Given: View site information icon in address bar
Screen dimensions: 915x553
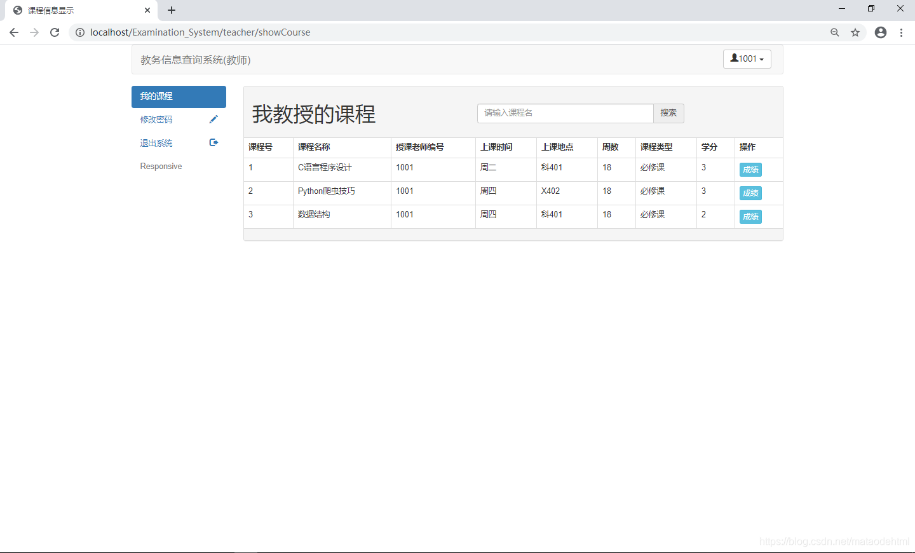Looking at the screenshot, I should pos(80,32).
